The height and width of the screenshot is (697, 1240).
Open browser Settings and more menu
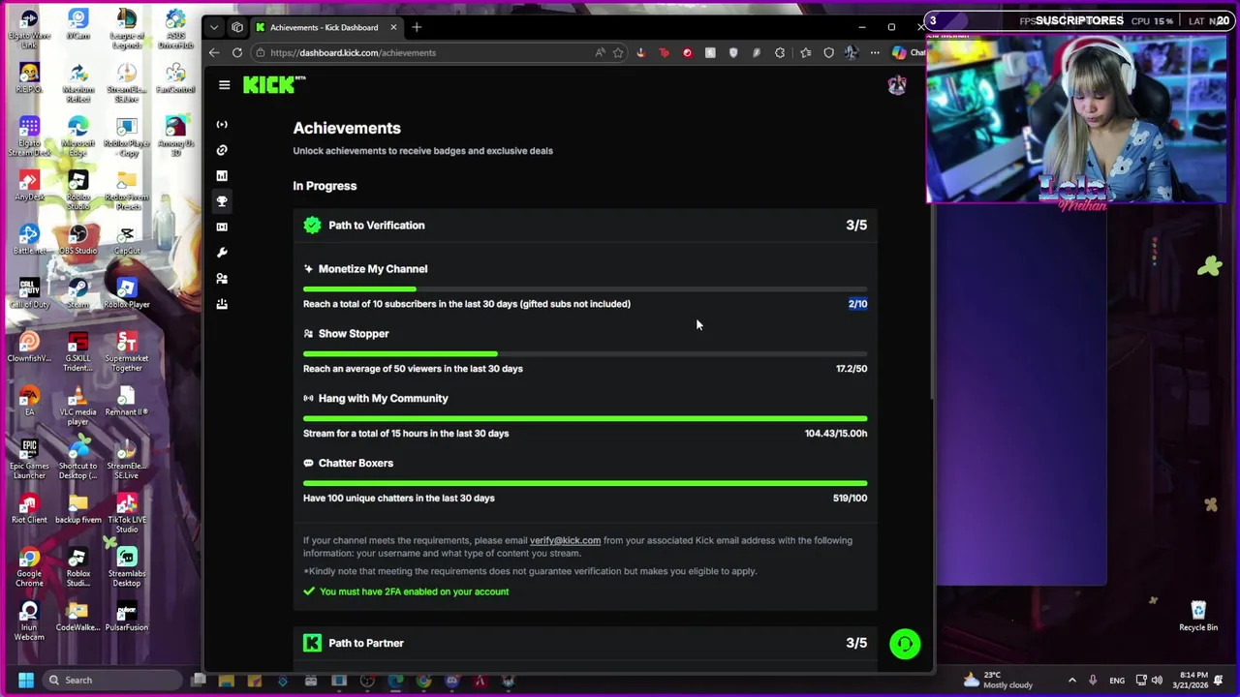pyautogui.click(x=875, y=52)
